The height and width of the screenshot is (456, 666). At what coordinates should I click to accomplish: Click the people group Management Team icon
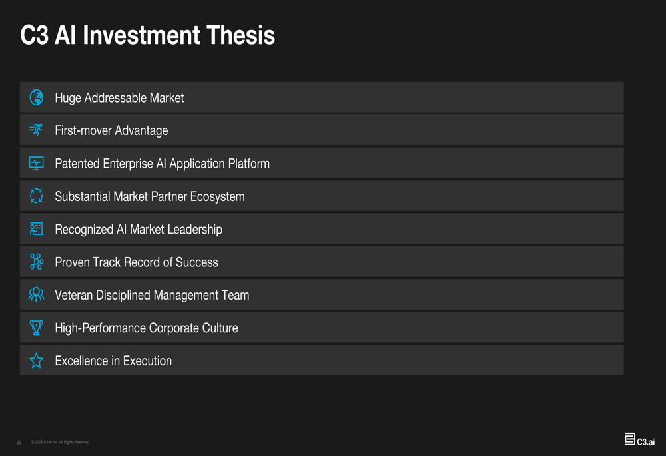pyautogui.click(x=37, y=294)
